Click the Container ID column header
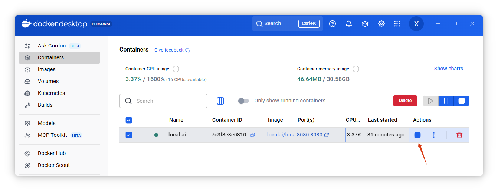 [x=227, y=120]
